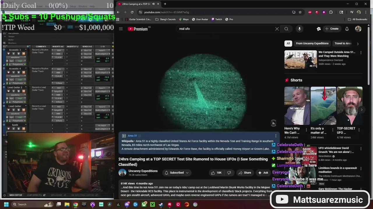Share the video
The height and width of the screenshot is (209, 373).
click(244, 173)
